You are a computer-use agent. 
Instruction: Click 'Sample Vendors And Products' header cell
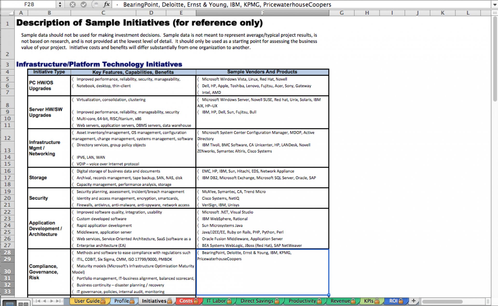[262, 72]
